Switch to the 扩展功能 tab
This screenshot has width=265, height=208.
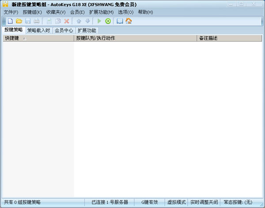click(87, 30)
